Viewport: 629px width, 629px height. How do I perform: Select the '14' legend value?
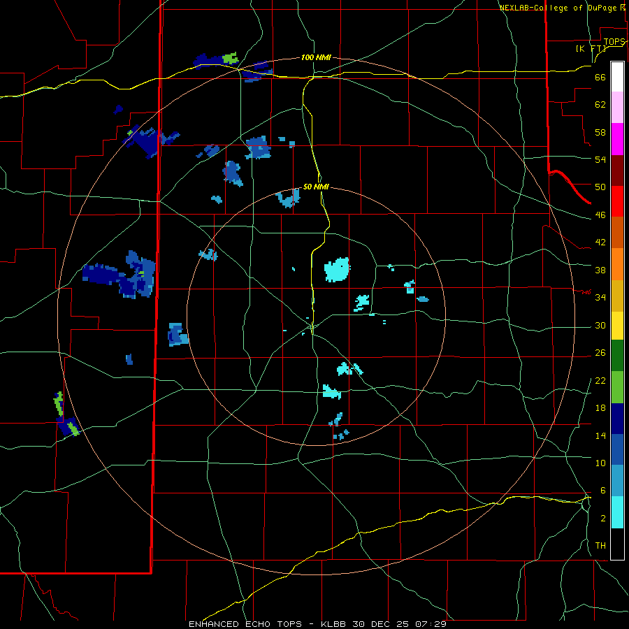tap(600, 435)
